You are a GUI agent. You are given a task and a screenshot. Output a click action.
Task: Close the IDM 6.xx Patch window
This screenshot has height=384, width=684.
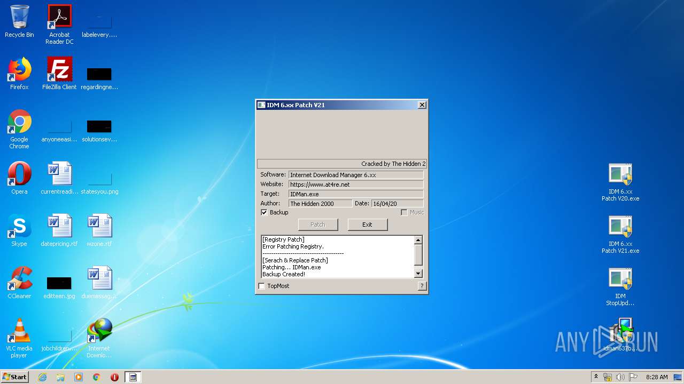coord(422,105)
